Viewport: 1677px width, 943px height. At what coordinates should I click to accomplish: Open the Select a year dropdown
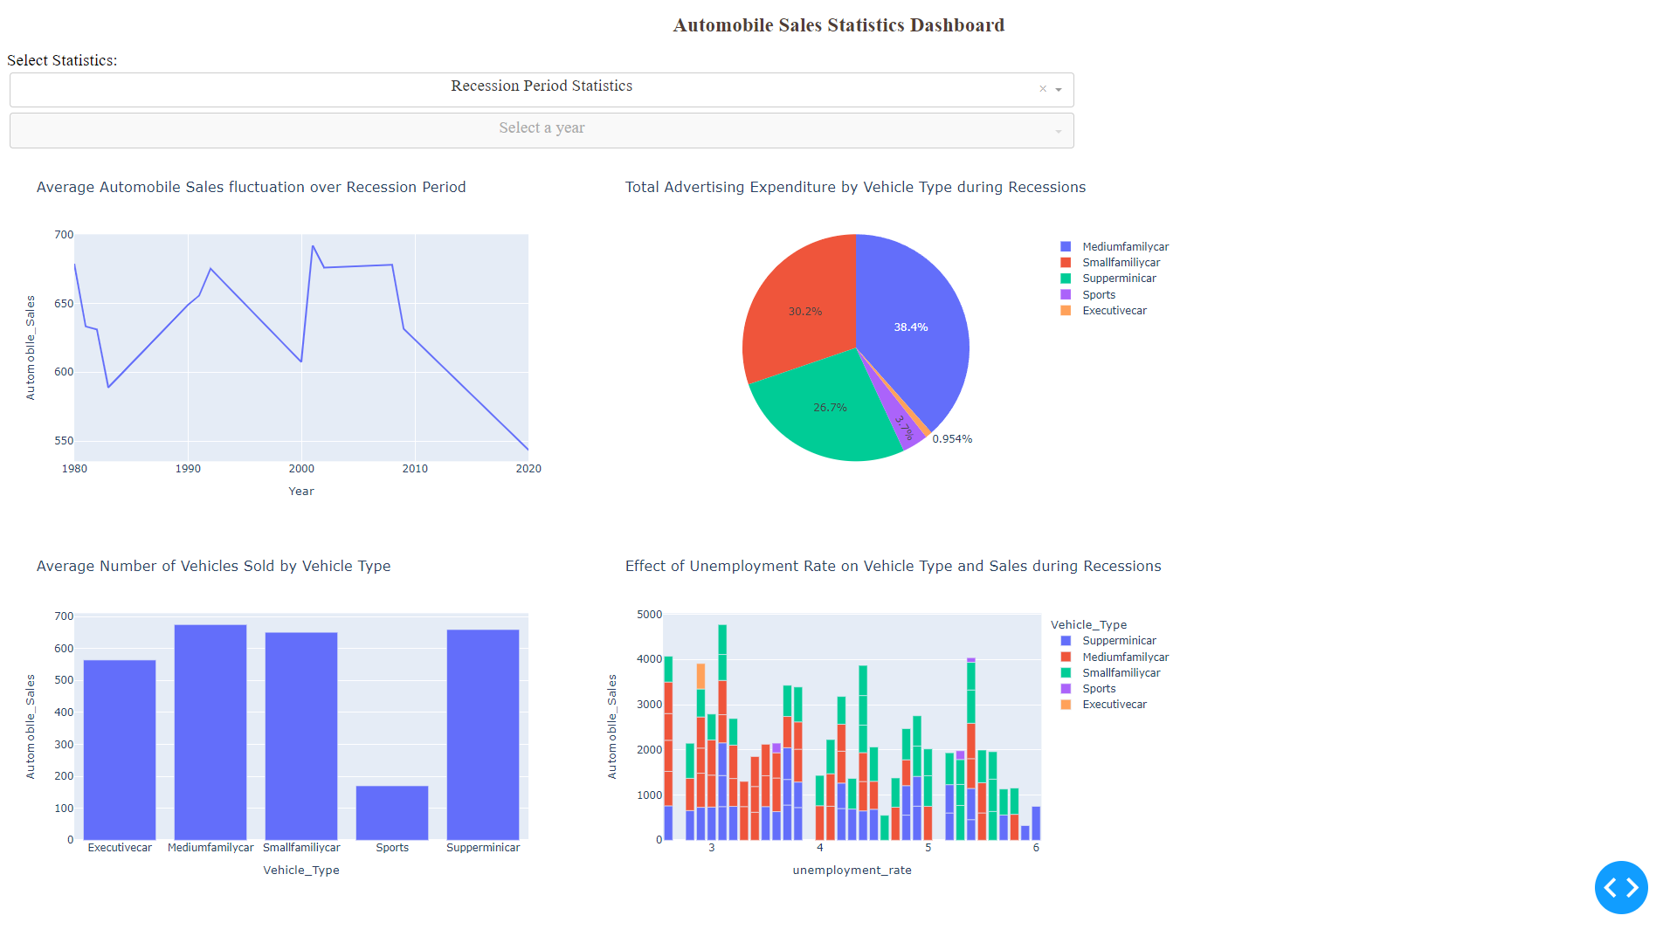click(542, 129)
